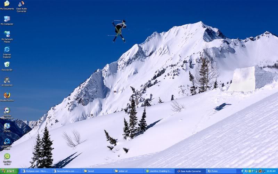
Task: Open the My Documents desktop icon
Action: coord(7,4)
